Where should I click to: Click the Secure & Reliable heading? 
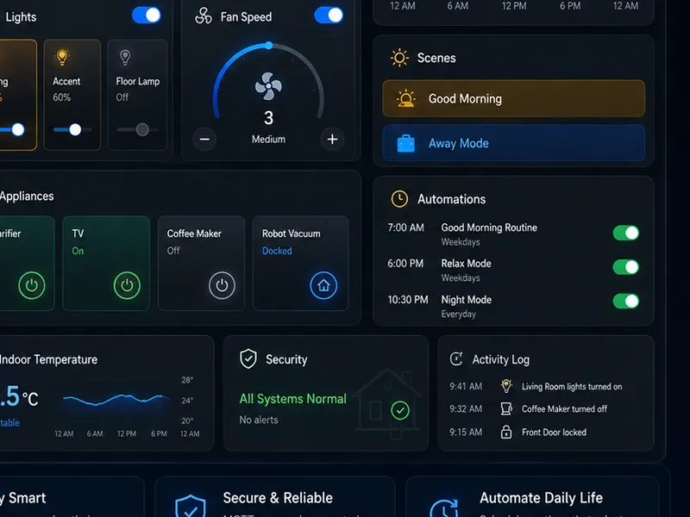click(278, 498)
